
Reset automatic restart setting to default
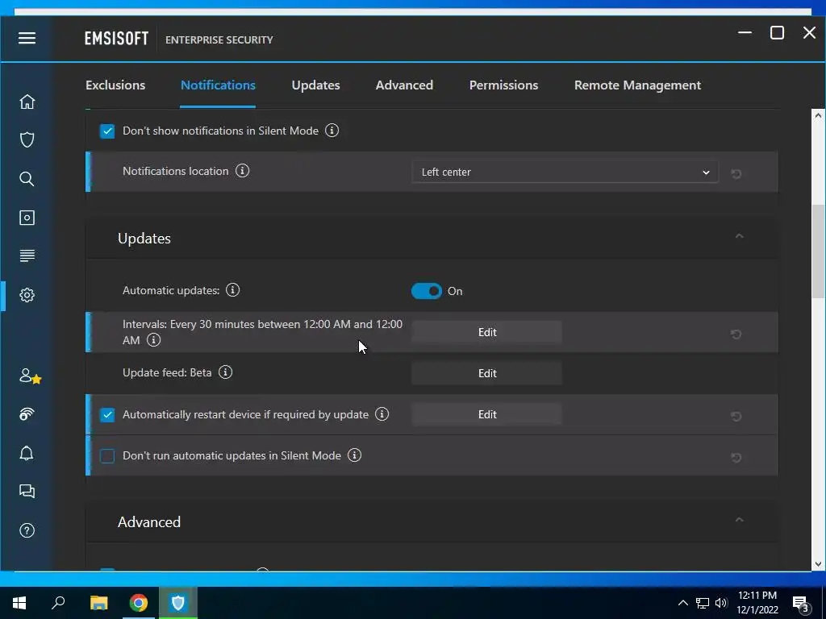[x=736, y=417]
